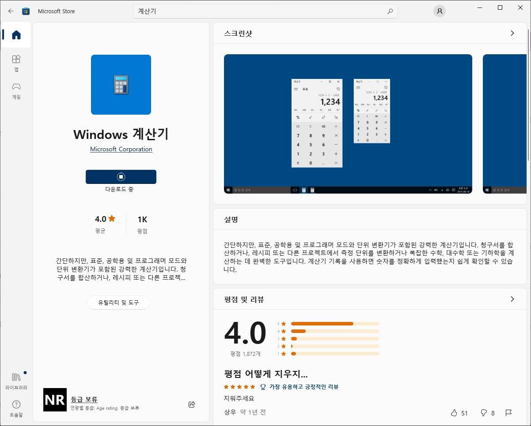Open the 도움말 (Help) sidebar icon
The image size is (531, 426).
(x=15, y=408)
